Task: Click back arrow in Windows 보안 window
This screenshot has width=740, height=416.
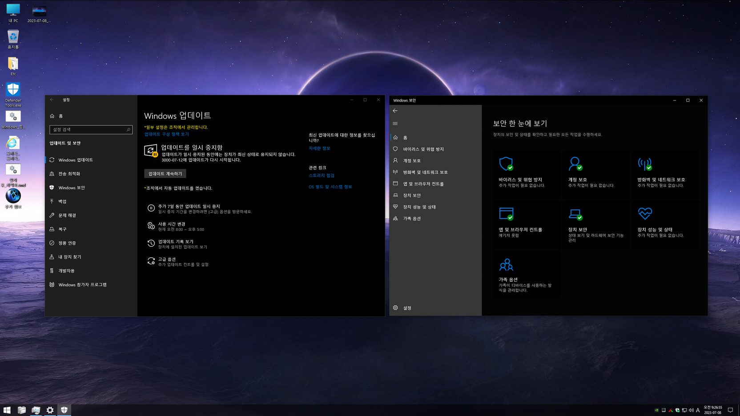Action: 395,111
